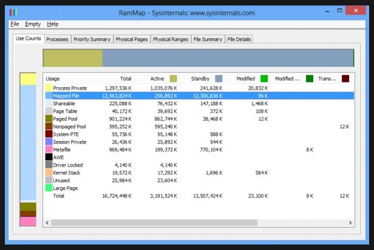Click the Active color swatch in header

[x=174, y=79]
